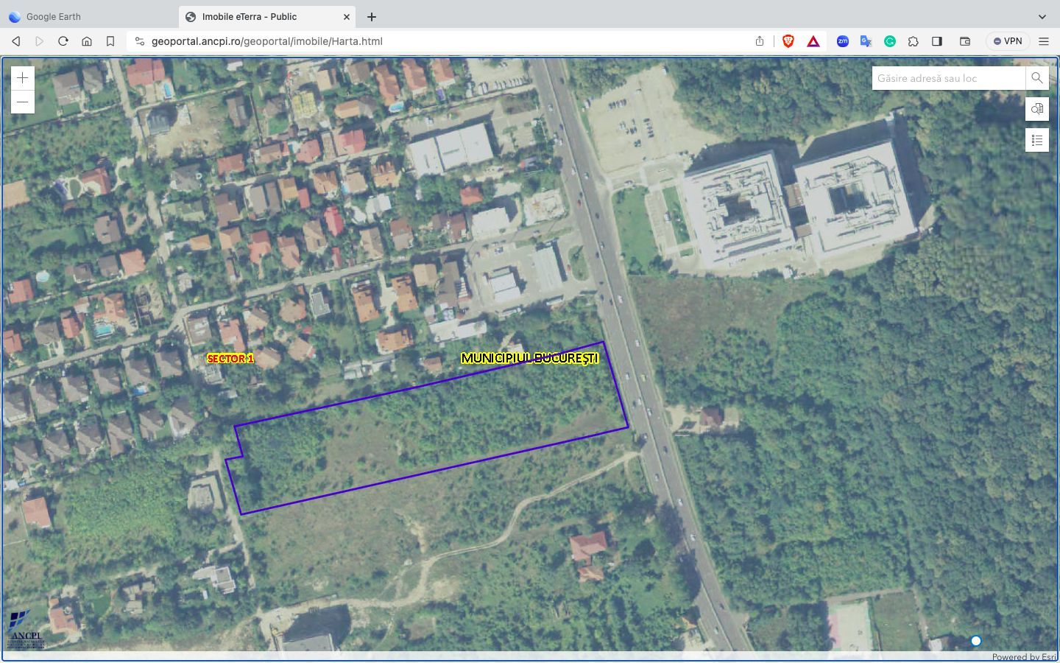
Task: Click the ANCPI logo in the corner
Action: coord(23,625)
